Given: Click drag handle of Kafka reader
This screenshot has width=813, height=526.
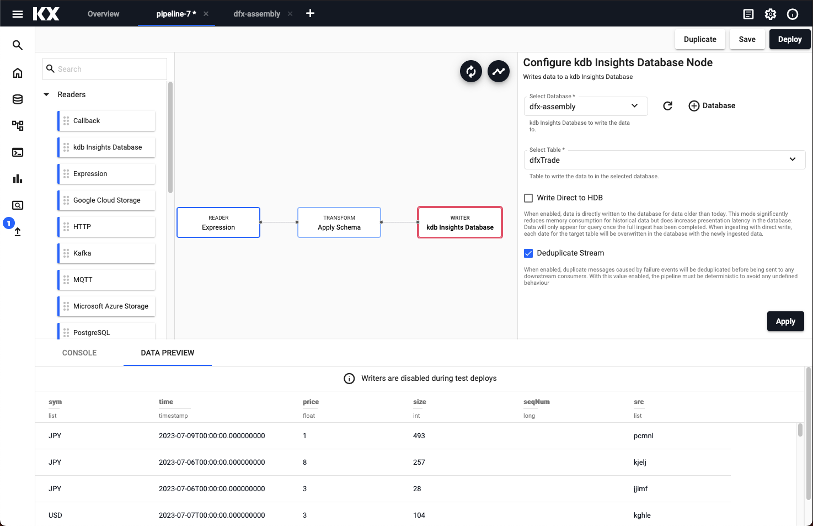Looking at the screenshot, I should click(66, 253).
